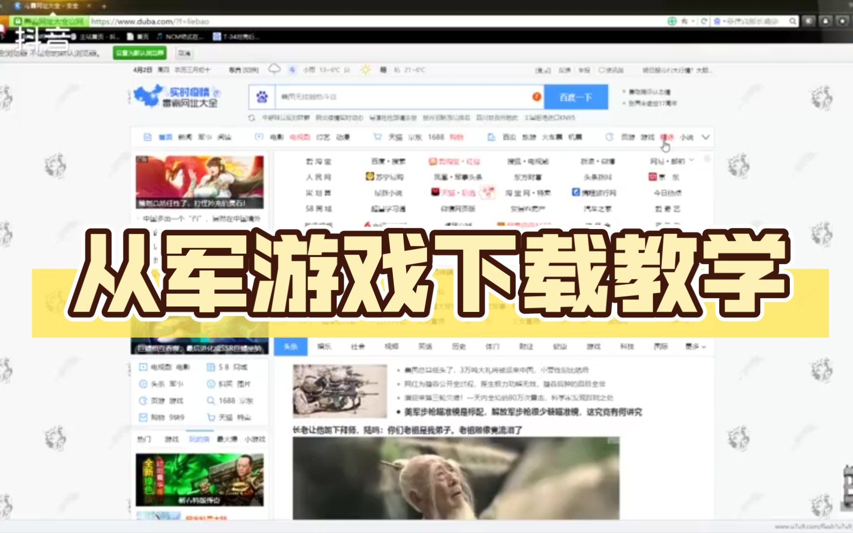Click the magnifier icon in browser search box
Viewport: 853px width, 533px height.
pyautogui.click(x=792, y=21)
